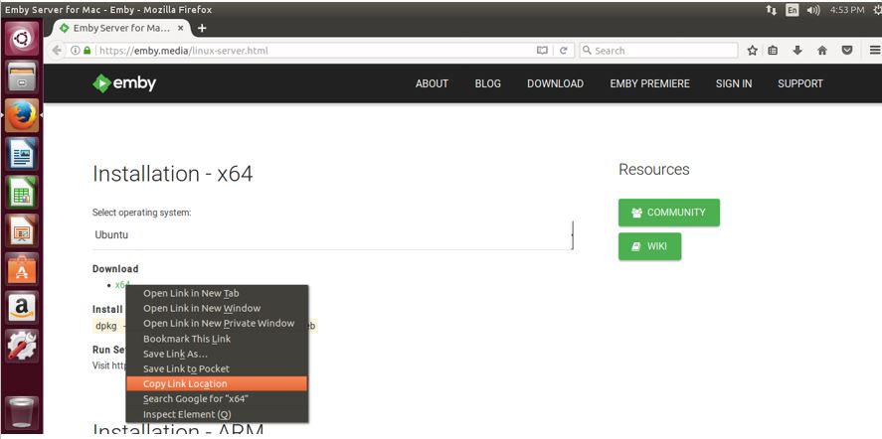Click the x64 download link
The image size is (882, 439).
pos(122,284)
